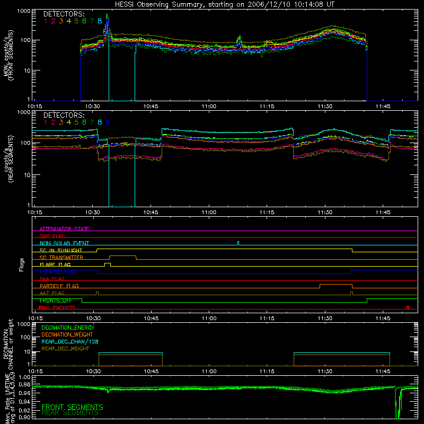Click magenta detector 2 in the front segments legend
Image resolution: width=424 pixels, height=424 pixels.
[54, 21]
